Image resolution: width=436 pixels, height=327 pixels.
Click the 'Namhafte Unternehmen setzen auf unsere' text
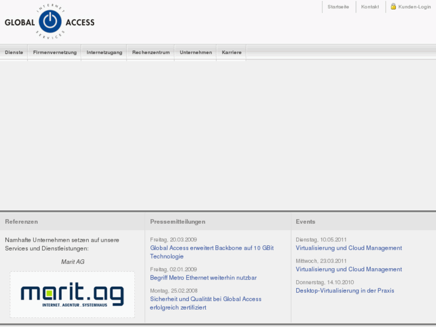(x=62, y=240)
